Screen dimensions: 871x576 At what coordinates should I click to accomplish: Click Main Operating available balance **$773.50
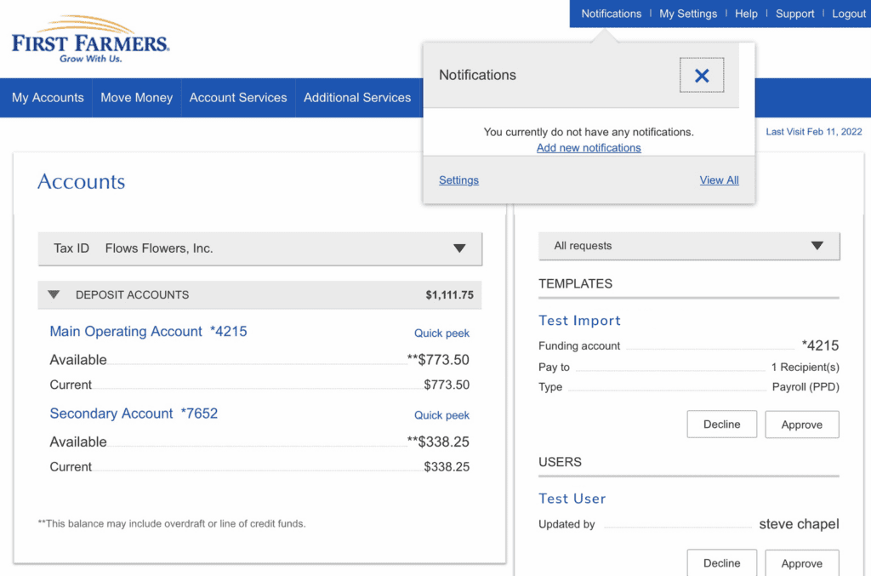coord(438,360)
